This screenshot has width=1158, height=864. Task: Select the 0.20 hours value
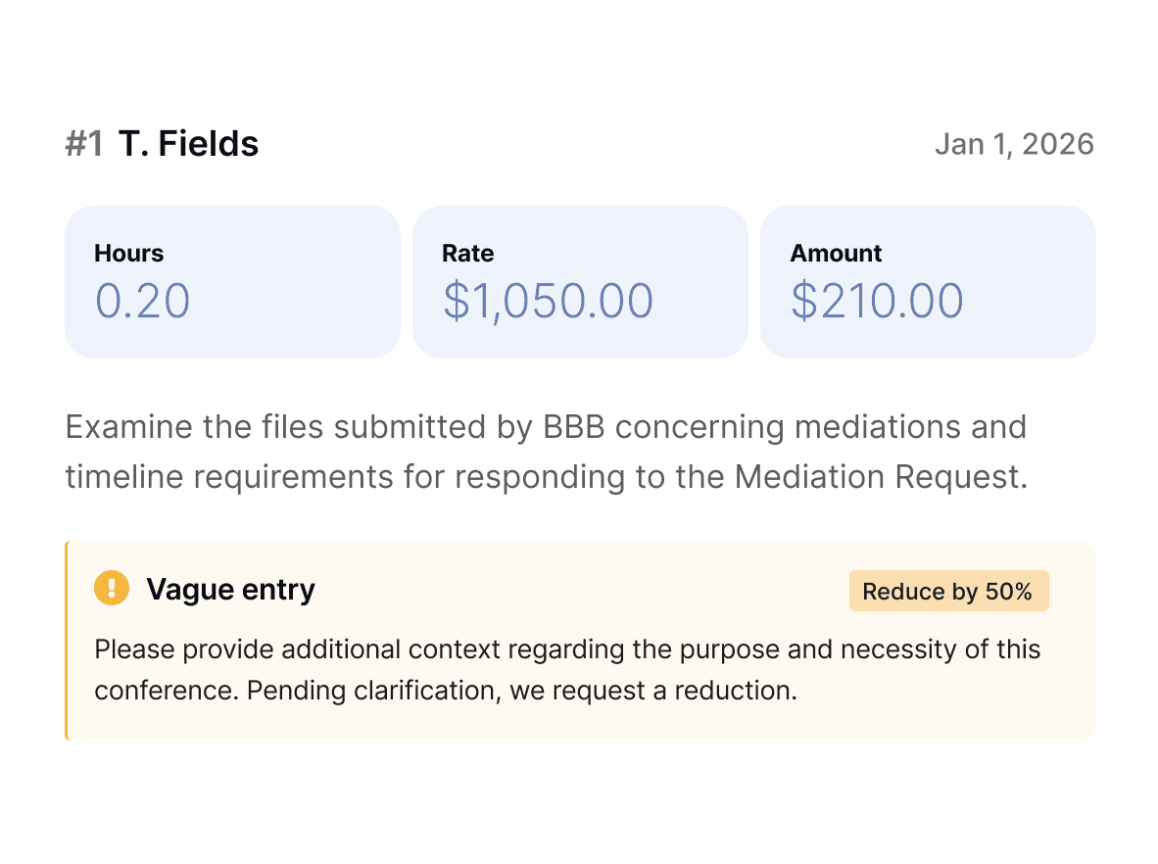(142, 301)
